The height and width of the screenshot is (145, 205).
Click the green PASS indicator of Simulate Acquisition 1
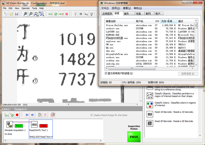coord(19,126)
